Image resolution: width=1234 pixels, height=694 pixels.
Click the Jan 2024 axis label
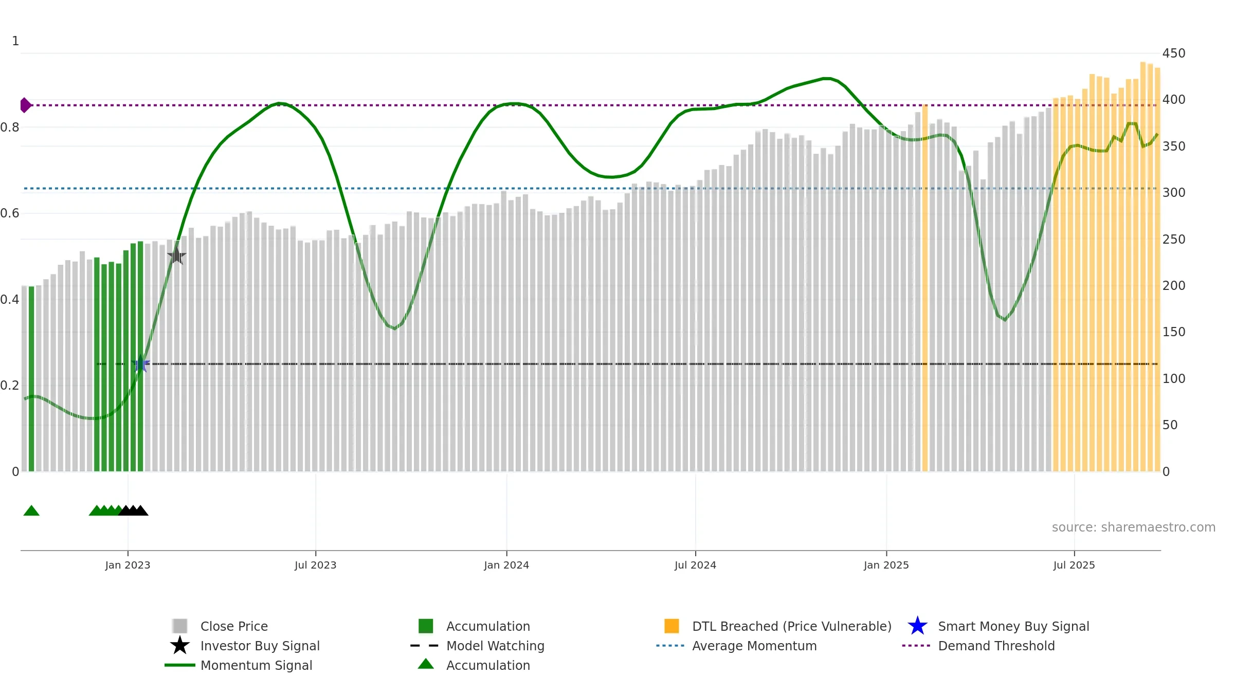pyautogui.click(x=506, y=565)
